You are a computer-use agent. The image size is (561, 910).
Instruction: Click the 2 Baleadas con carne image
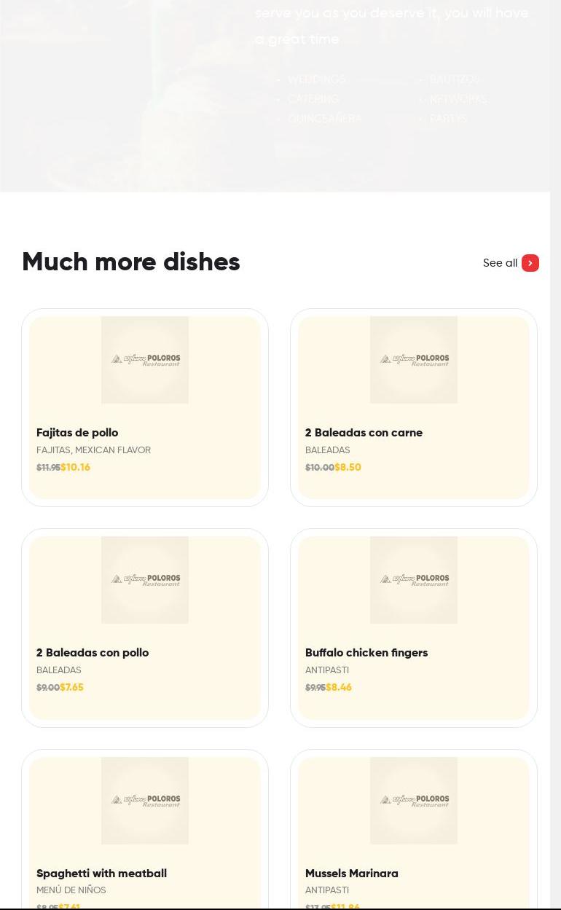pyautogui.click(x=414, y=360)
